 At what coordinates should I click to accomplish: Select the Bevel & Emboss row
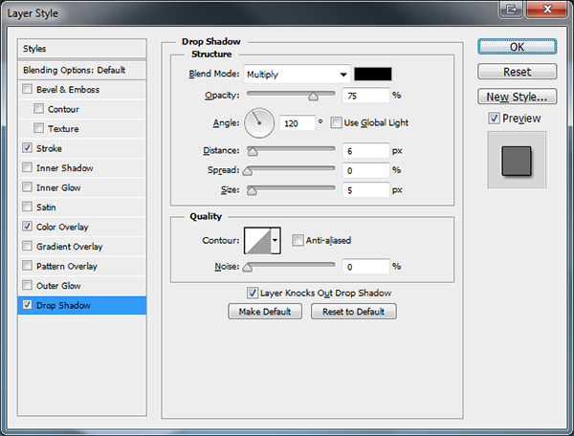[82, 89]
